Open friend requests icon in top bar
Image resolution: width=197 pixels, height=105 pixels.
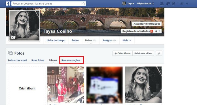click(x=162, y=3)
